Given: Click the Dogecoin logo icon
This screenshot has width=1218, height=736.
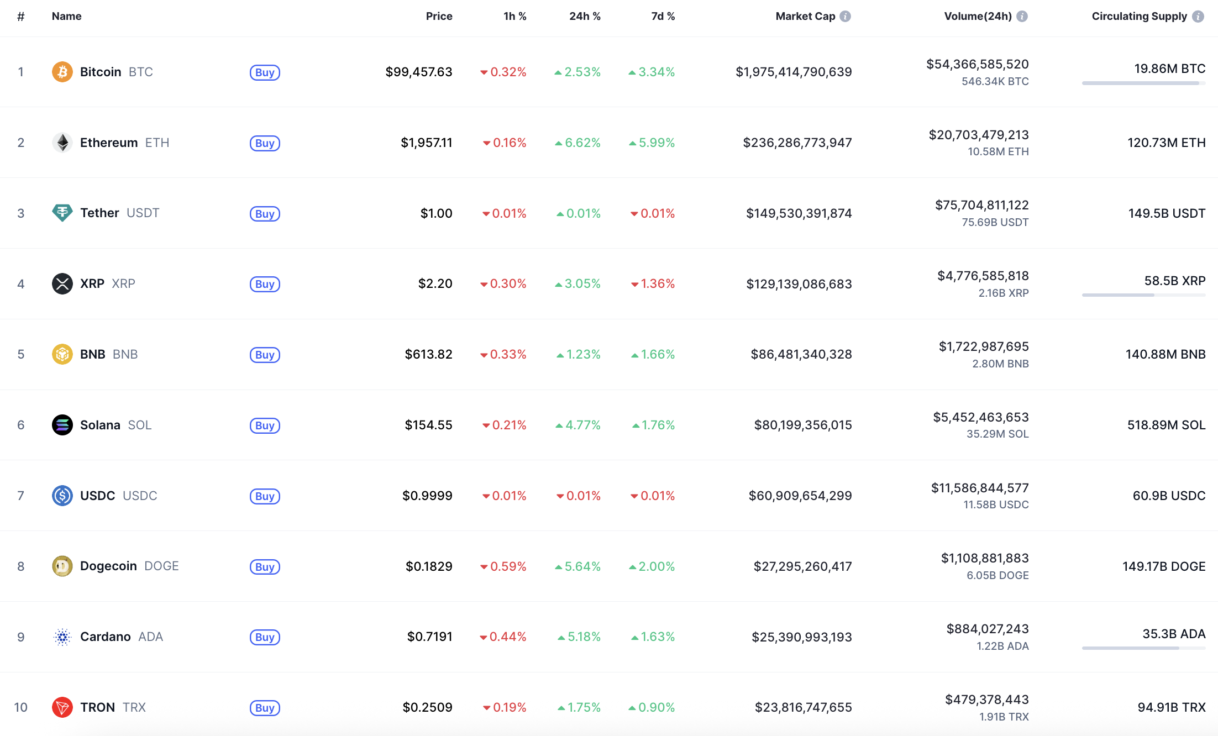Looking at the screenshot, I should 62,566.
